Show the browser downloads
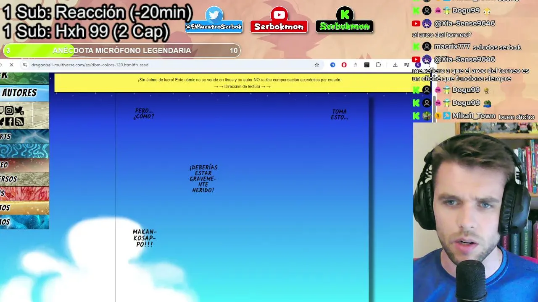The width and height of the screenshot is (538, 302). (395, 65)
